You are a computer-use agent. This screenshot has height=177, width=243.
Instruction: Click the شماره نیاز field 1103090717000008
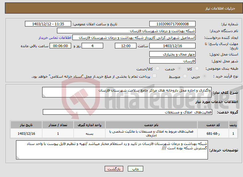172,24
